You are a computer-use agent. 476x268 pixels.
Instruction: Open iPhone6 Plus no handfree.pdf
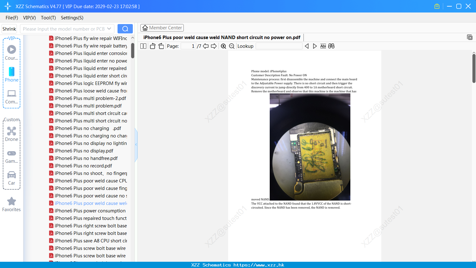pos(83,158)
